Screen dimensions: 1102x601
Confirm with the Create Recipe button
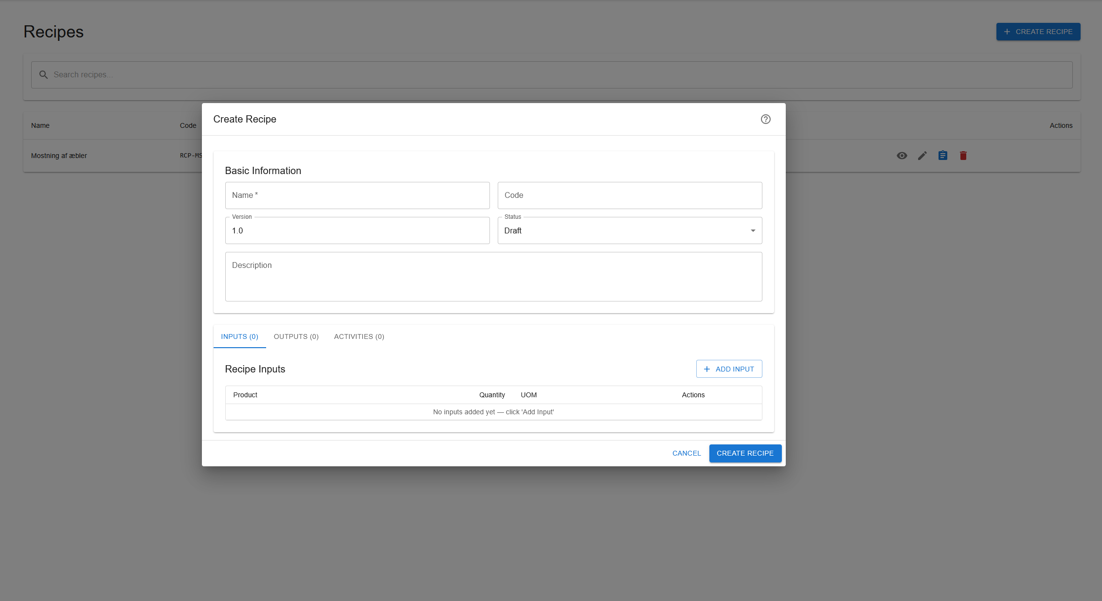click(745, 453)
